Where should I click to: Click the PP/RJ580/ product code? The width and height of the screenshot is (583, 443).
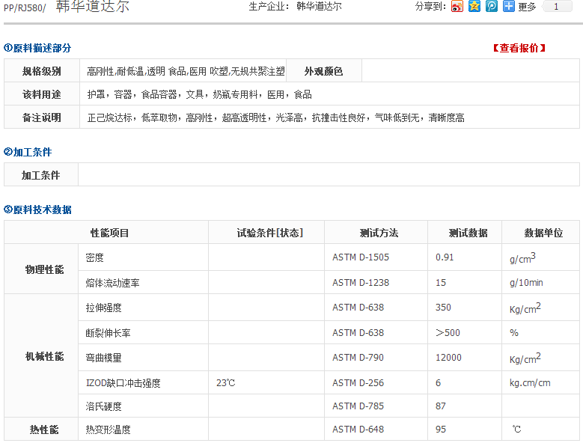coord(25,7)
